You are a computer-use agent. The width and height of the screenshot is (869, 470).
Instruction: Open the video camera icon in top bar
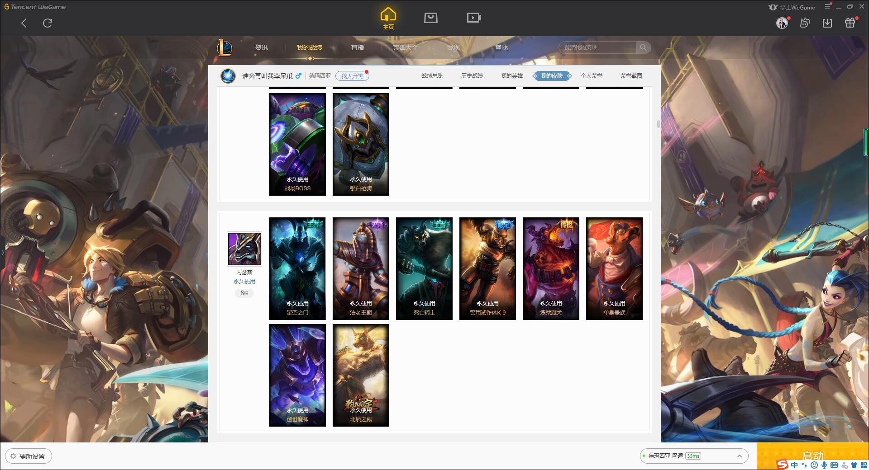(474, 18)
